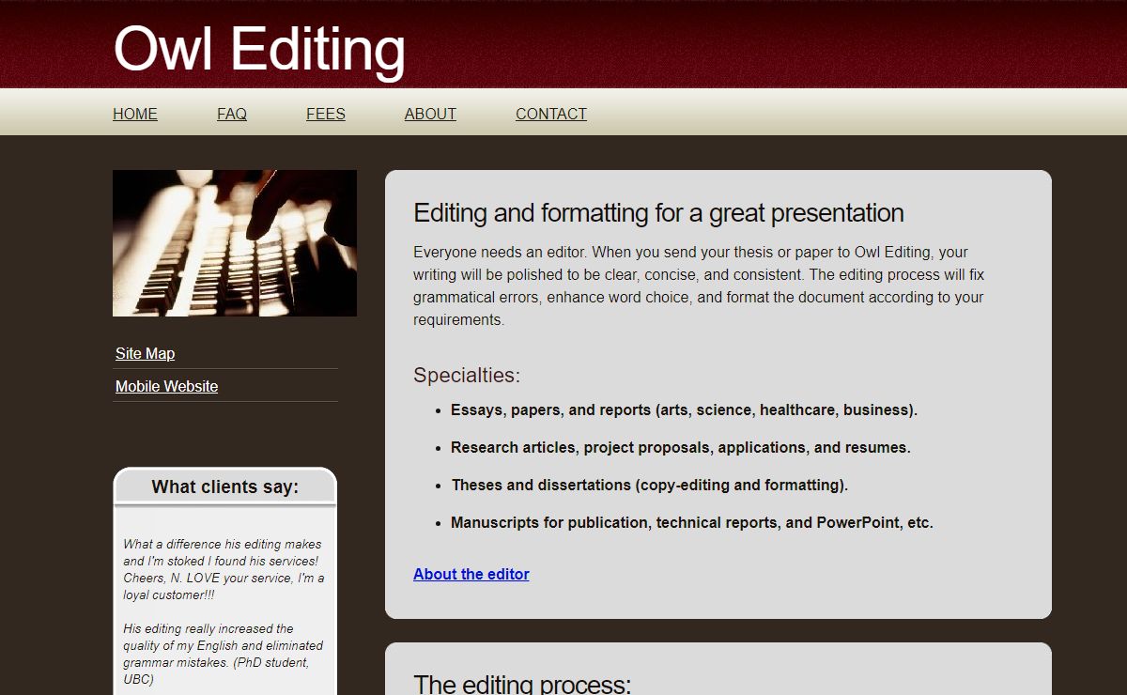Go to the FAQ page
Screen dimensions: 1127x695
[232, 114]
